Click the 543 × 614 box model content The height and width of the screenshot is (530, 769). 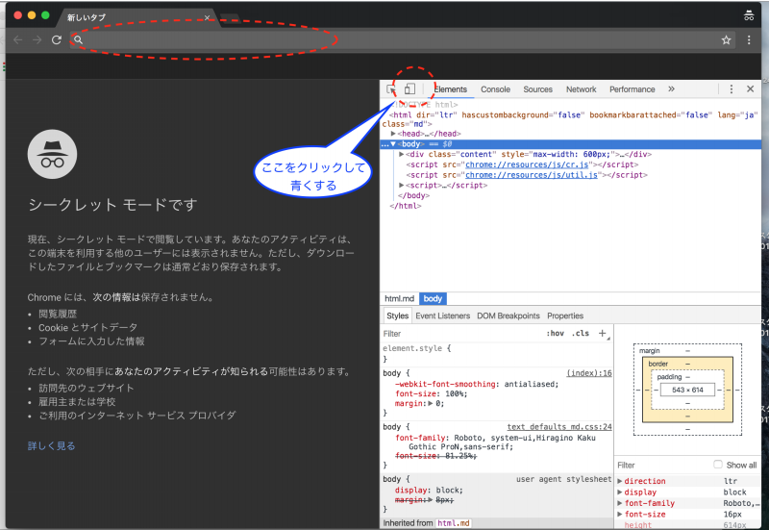(x=687, y=390)
